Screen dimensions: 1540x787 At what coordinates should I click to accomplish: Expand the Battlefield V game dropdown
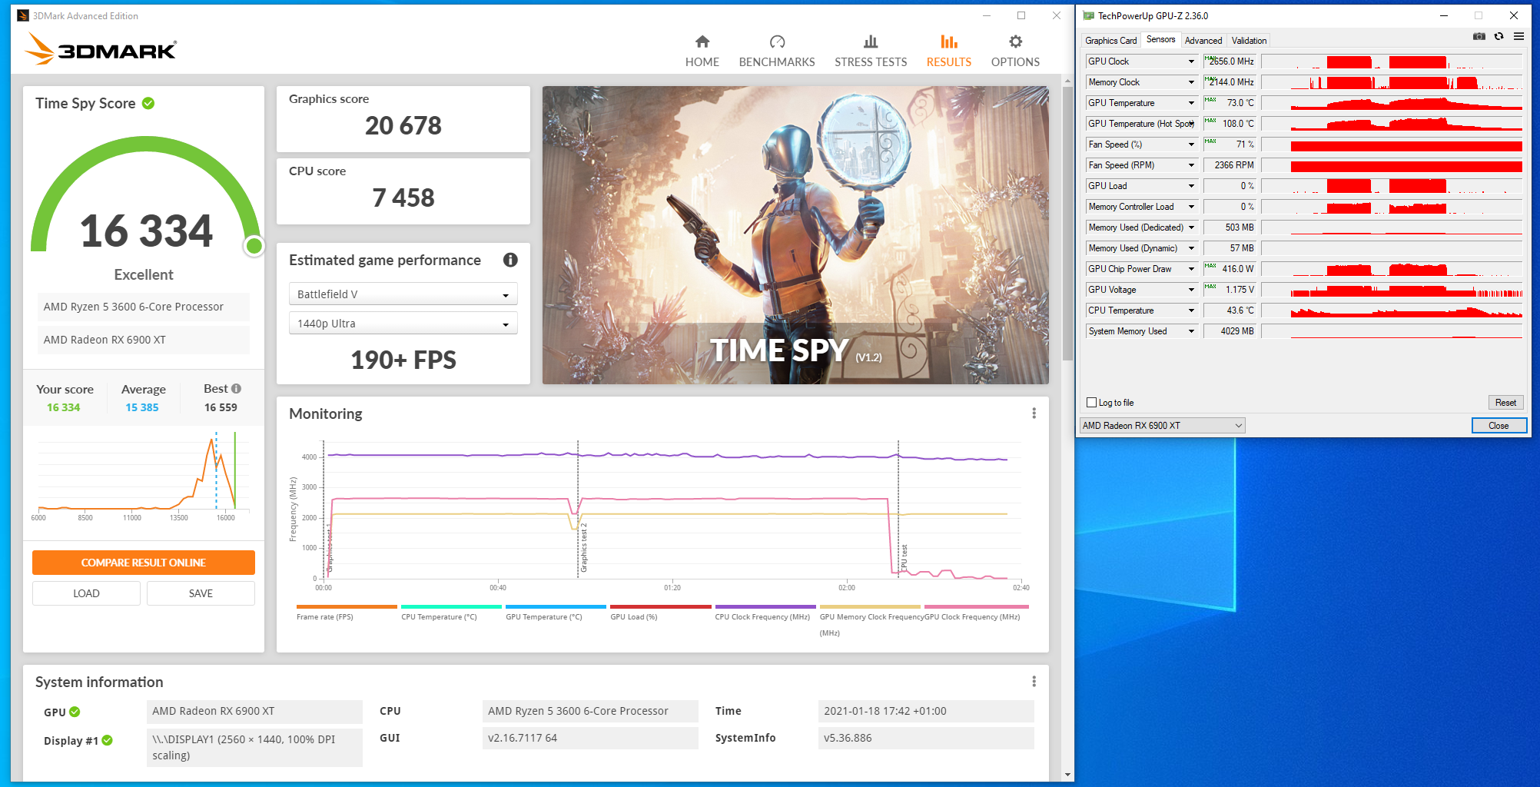click(x=403, y=294)
